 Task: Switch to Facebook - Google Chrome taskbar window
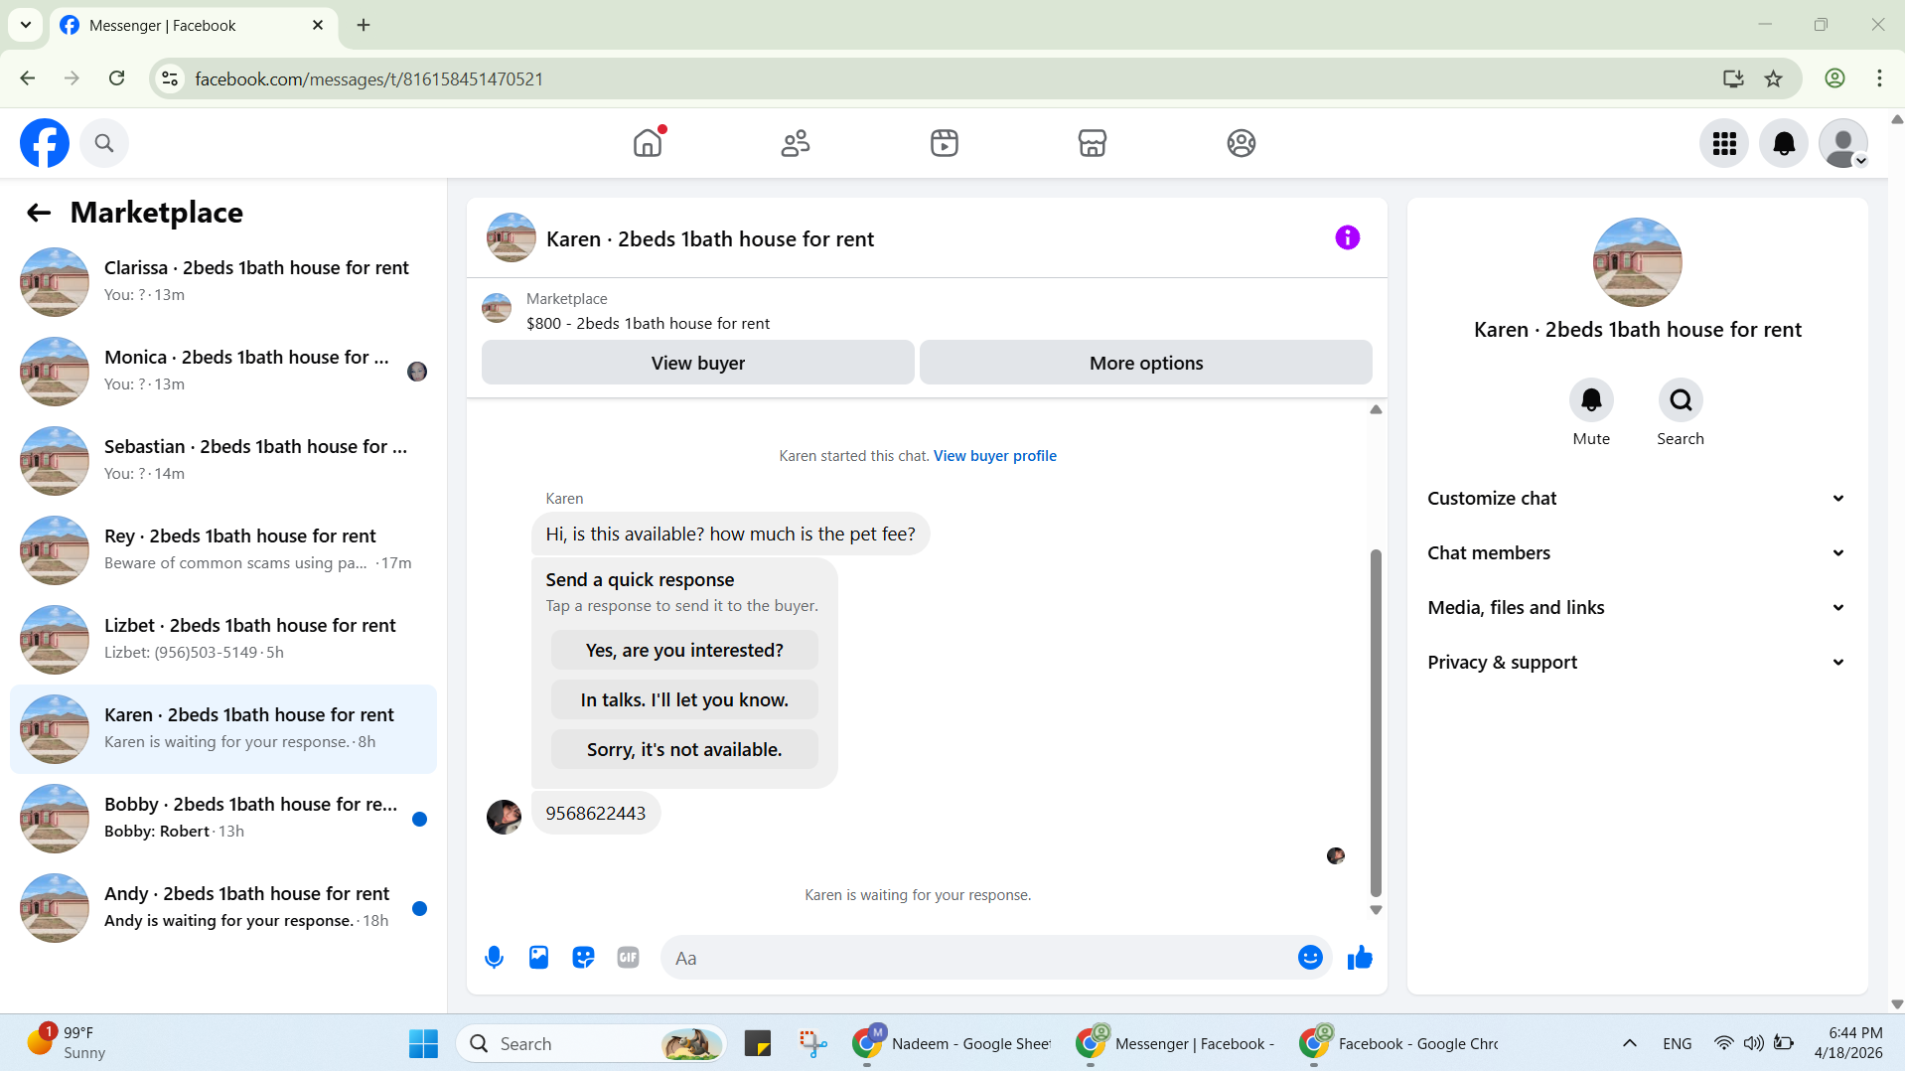[x=1398, y=1043]
